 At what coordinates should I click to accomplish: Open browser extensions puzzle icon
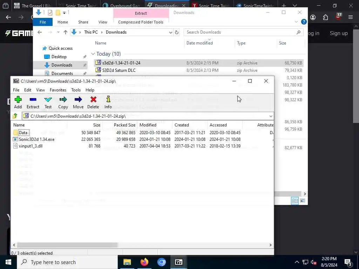coord(325,18)
